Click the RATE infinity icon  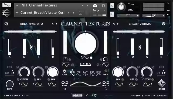point(65,83)
